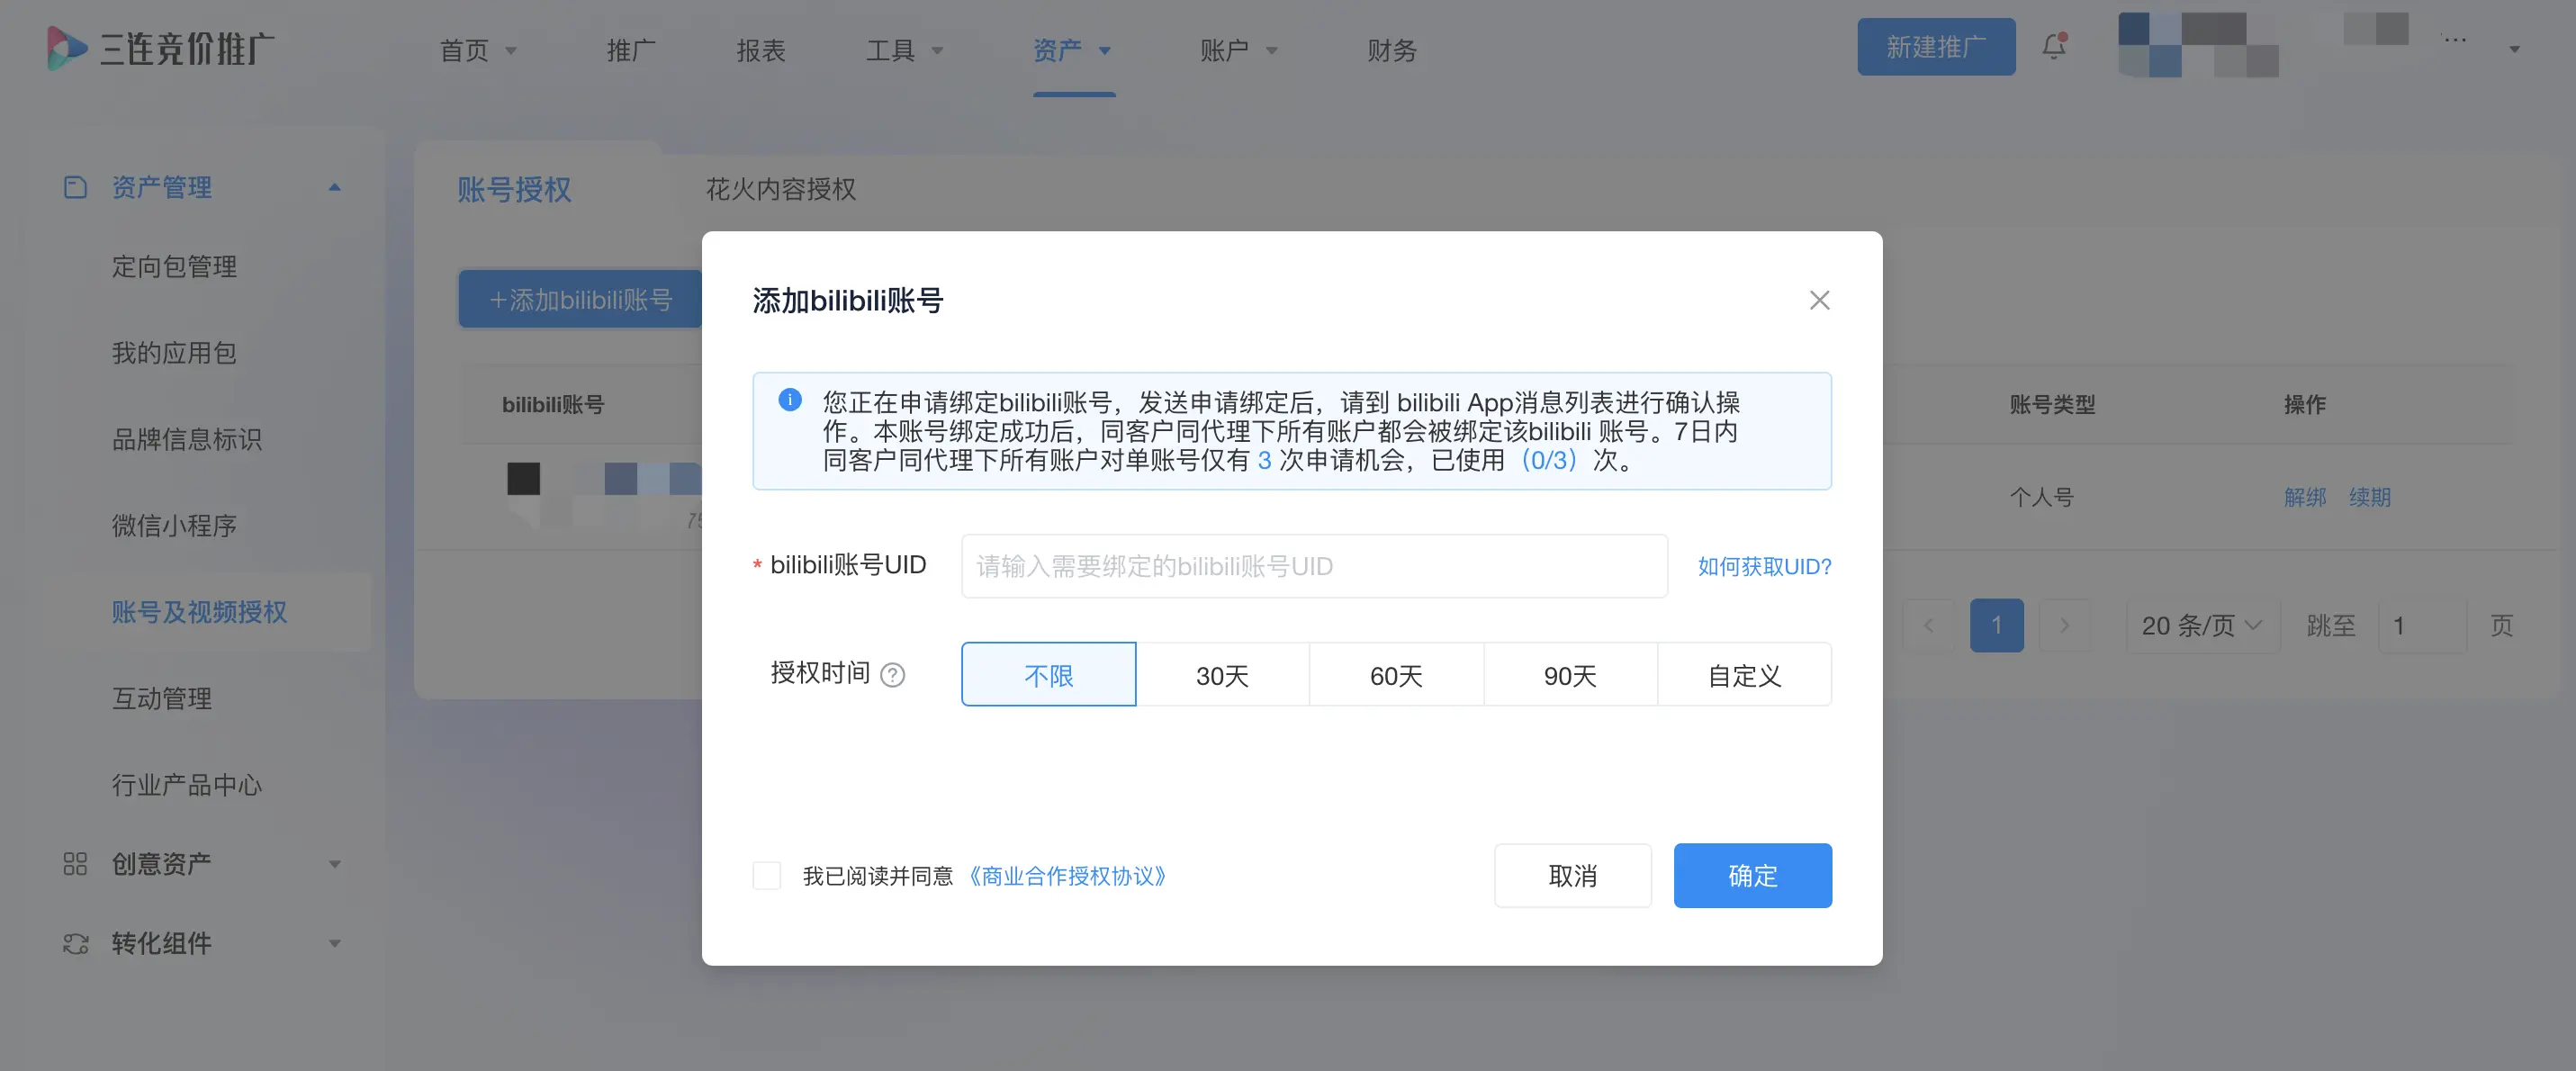The height and width of the screenshot is (1071, 2576).
Task: Switch to the 账号授权 tab
Action: pos(514,189)
